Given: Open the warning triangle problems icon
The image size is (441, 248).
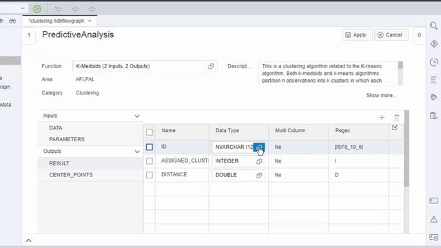Looking at the screenshot, I should pyautogui.click(x=433, y=219).
